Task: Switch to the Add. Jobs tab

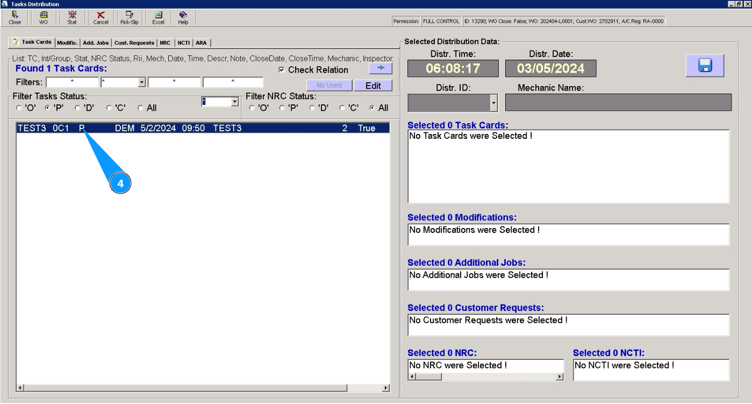Action: [96, 43]
